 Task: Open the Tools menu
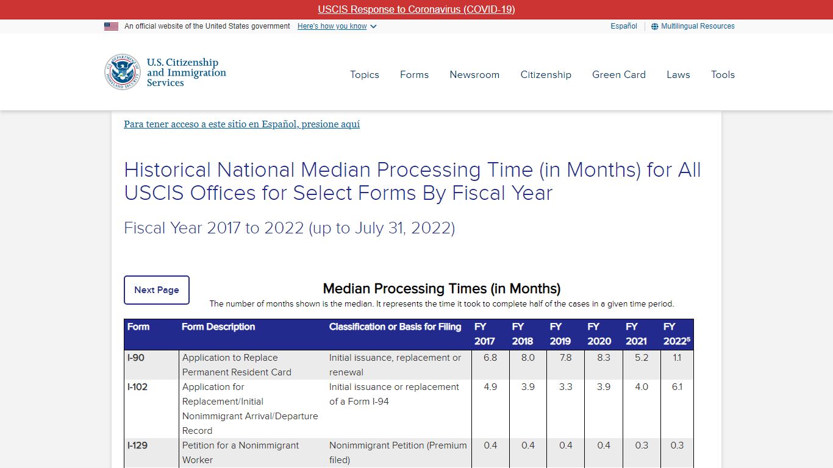(x=723, y=74)
